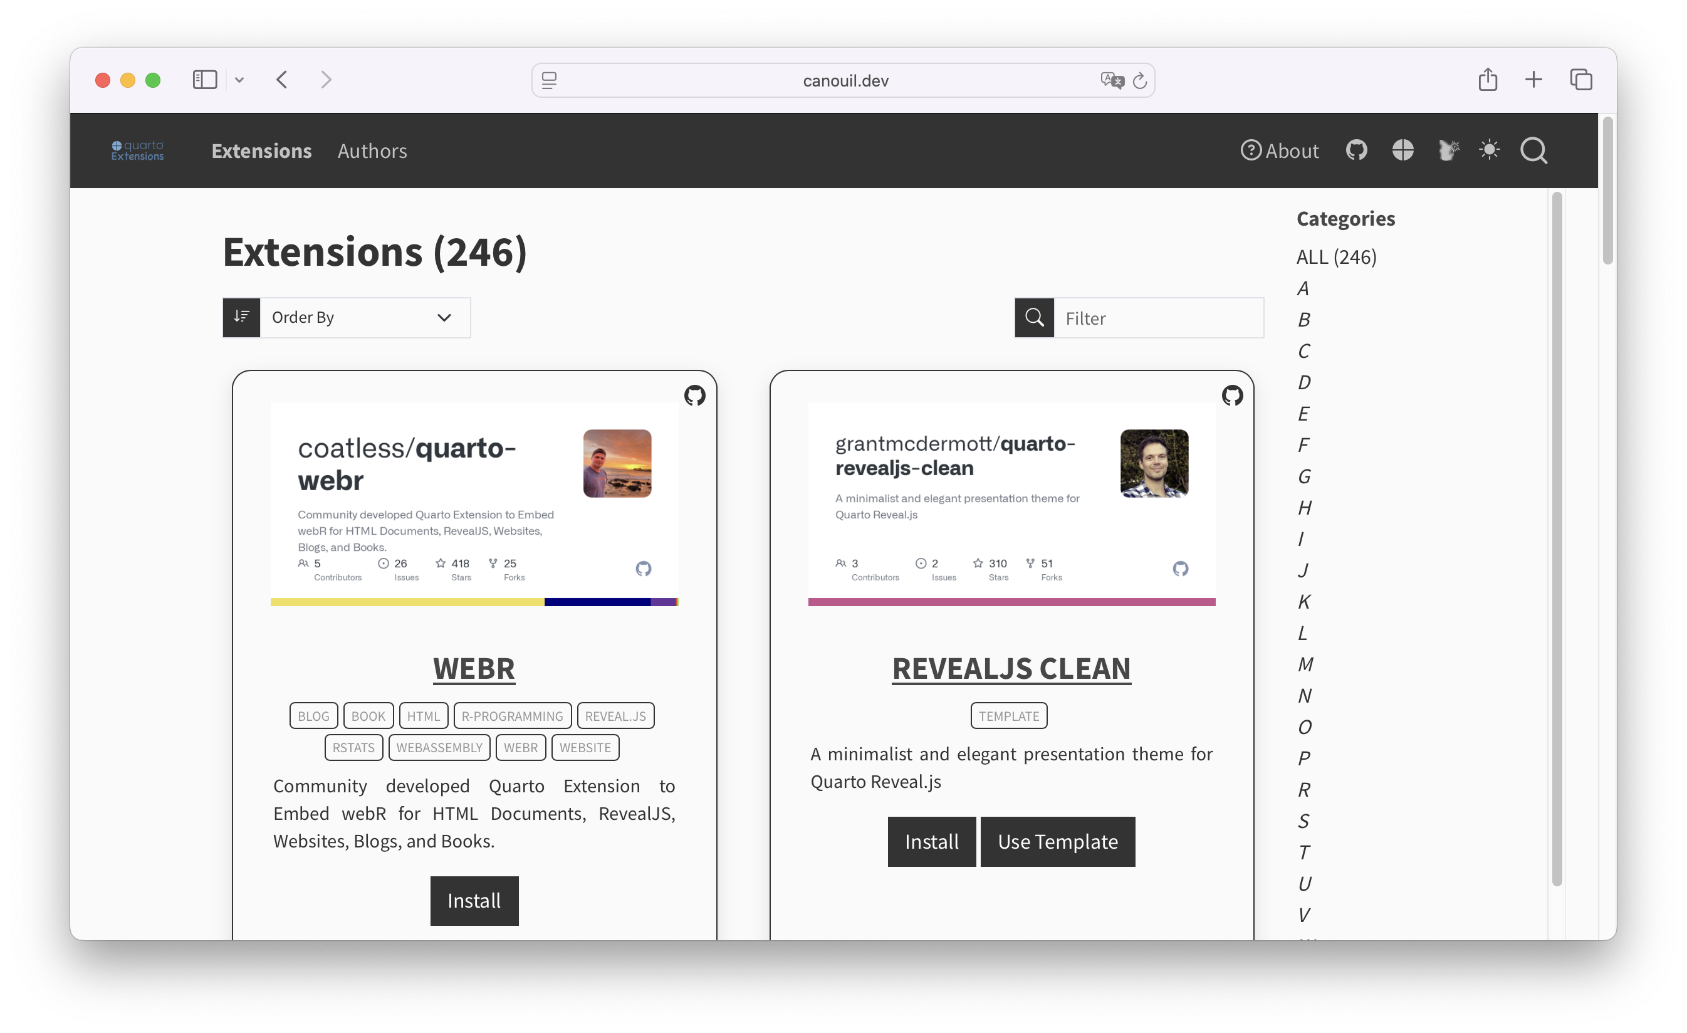Open GitHub repo icon on REVEALJS CLEAN card corner
This screenshot has width=1687, height=1033.
click(x=1233, y=396)
